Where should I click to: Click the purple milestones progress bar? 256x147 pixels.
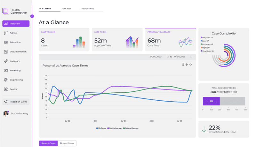point(211,101)
